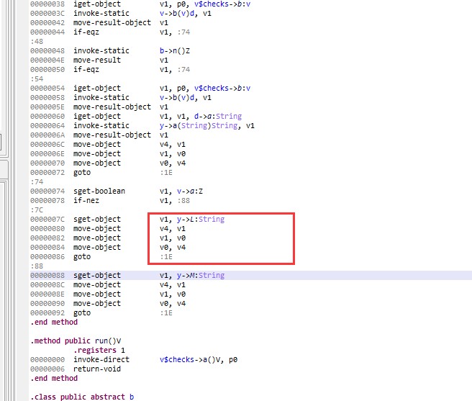Select move-object v4, v1 at 0000006C
This screenshot has height=401, width=472.
point(130,144)
